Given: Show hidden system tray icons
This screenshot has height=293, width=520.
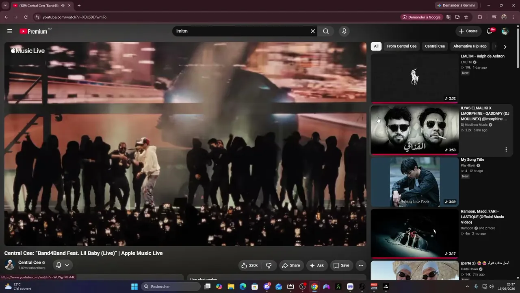Looking at the screenshot, I should [467, 286].
